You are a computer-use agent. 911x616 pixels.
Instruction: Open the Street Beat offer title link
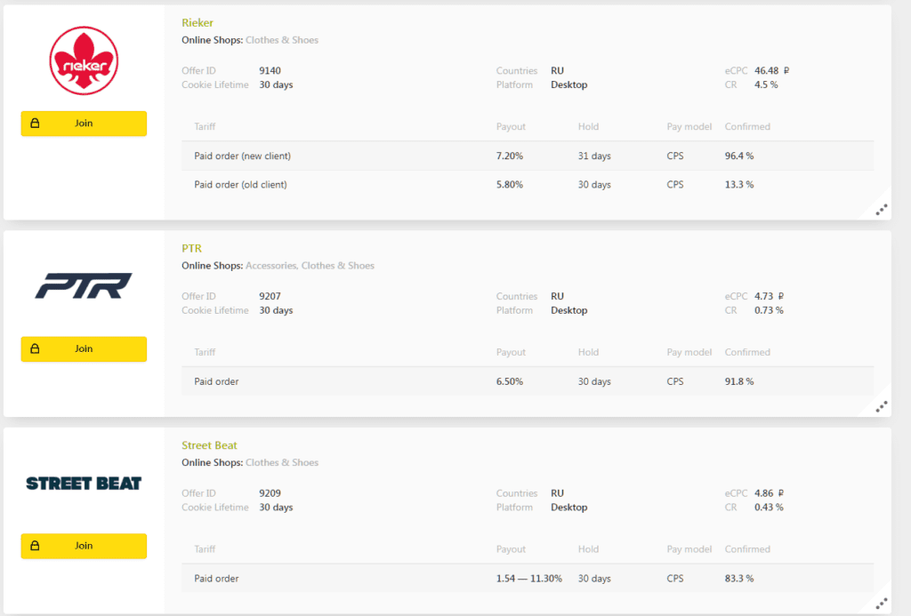(x=209, y=445)
